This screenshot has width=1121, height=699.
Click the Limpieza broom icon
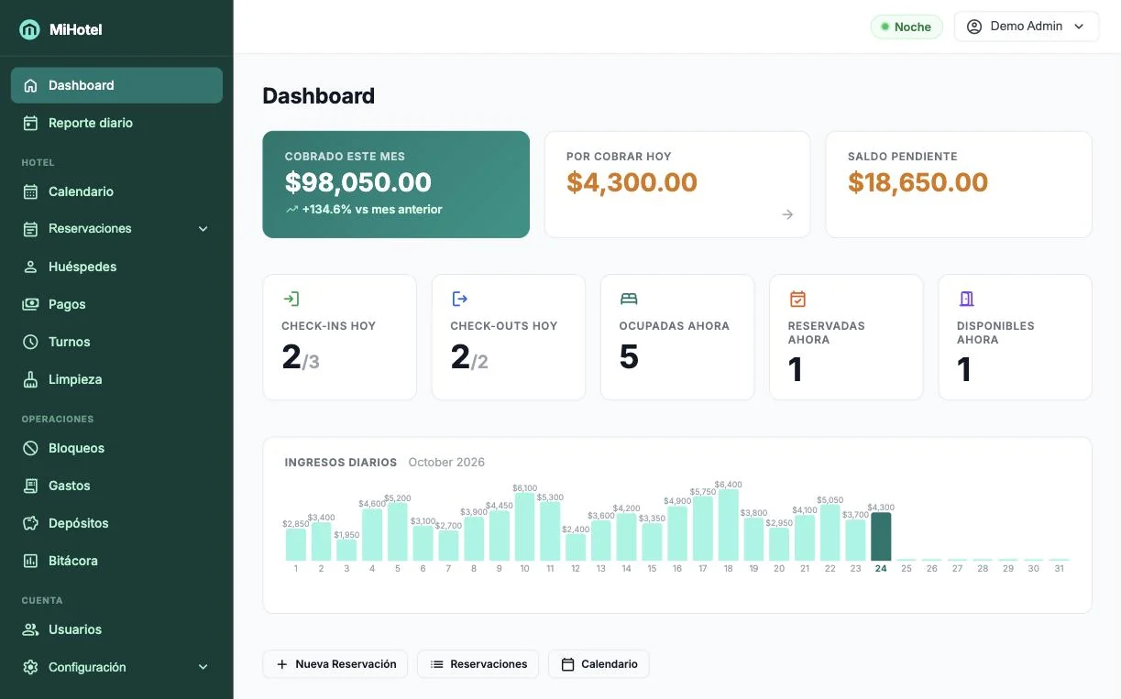30,379
